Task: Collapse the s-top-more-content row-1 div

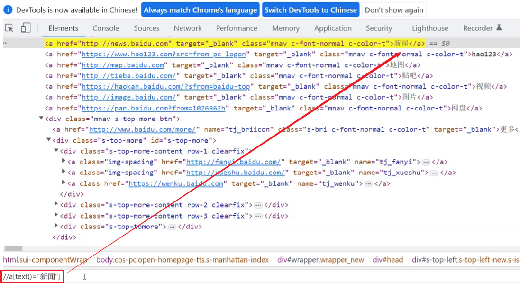Action: tap(56, 150)
